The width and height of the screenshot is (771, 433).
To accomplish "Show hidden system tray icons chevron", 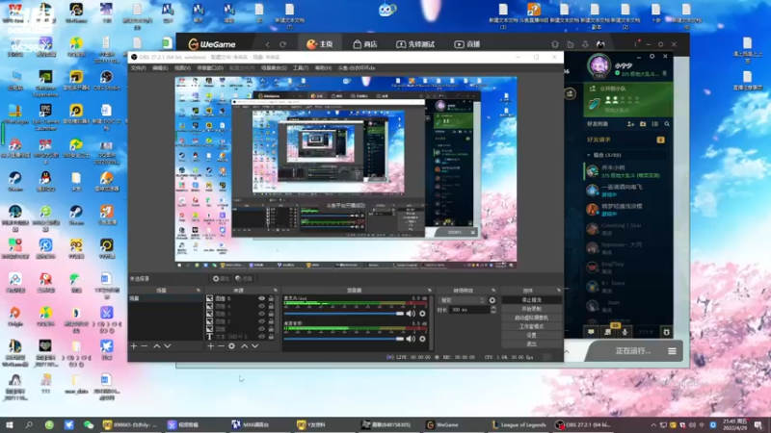I will tap(653, 425).
